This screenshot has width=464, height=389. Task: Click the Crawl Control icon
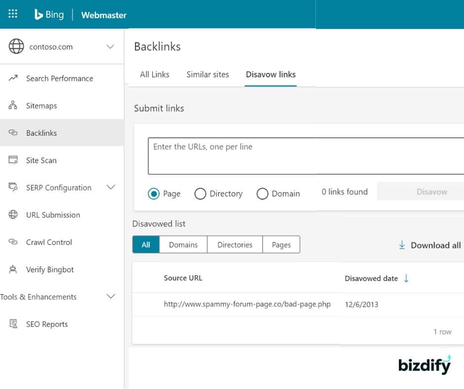click(13, 242)
